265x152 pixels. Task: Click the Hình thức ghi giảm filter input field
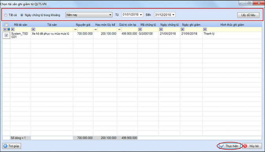pyautogui.click(x=234, y=29)
